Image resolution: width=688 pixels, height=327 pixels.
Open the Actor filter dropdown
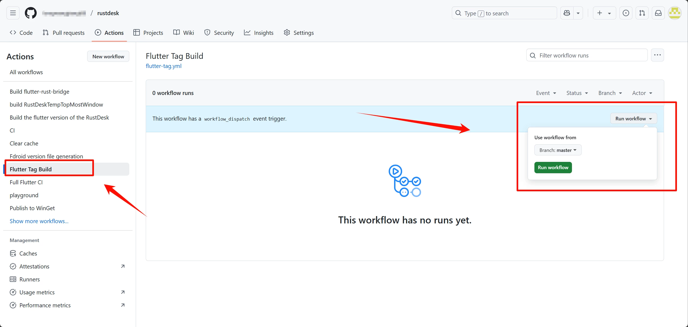(642, 93)
